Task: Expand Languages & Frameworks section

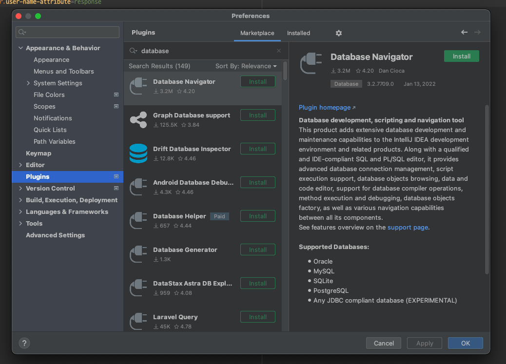Action: pyautogui.click(x=20, y=211)
